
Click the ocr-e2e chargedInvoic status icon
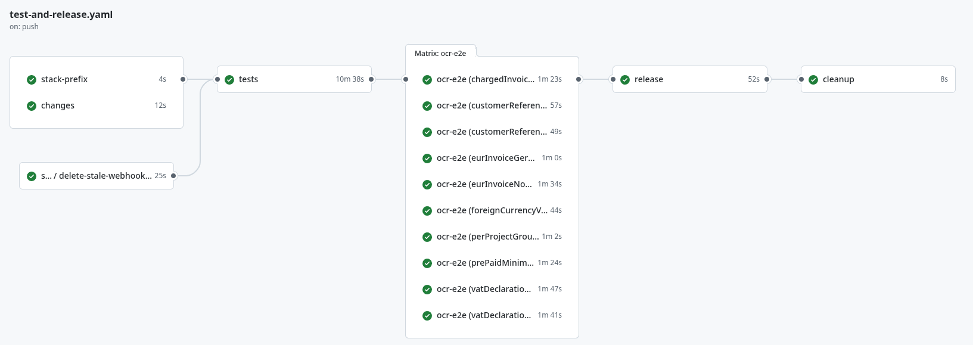coord(427,80)
